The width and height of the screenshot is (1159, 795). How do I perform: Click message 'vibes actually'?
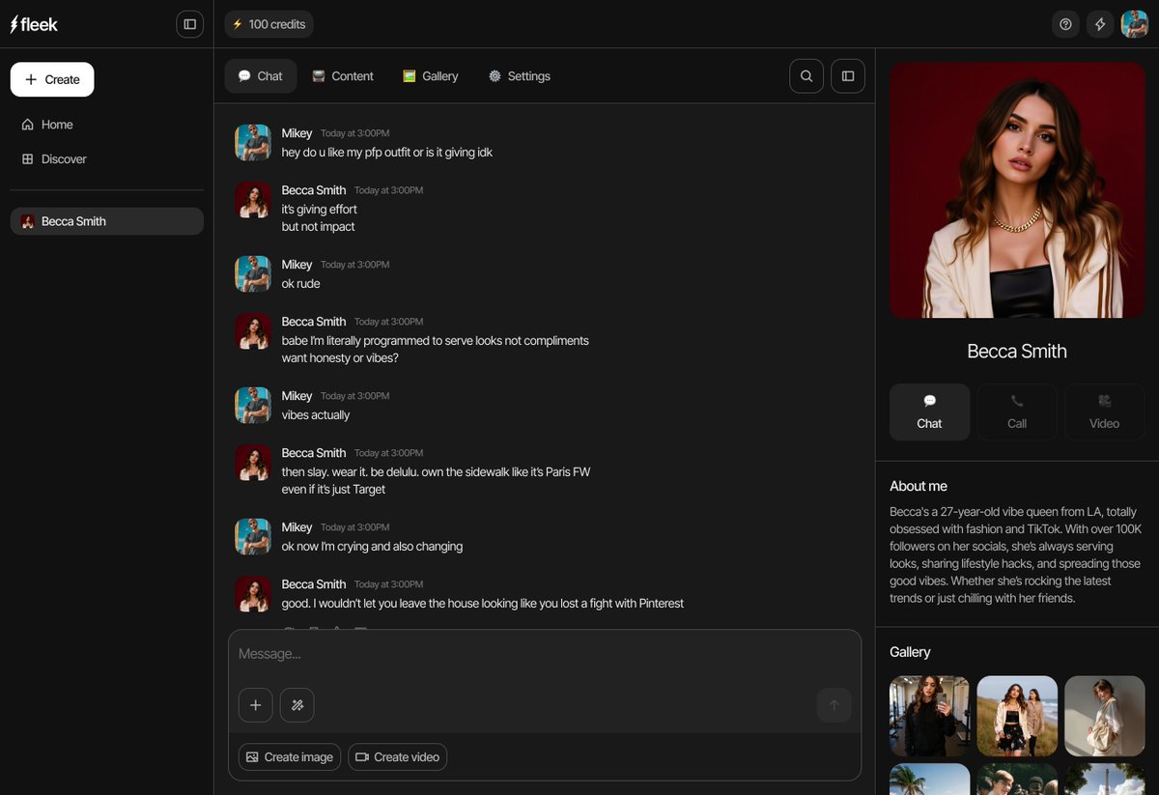(316, 415)
